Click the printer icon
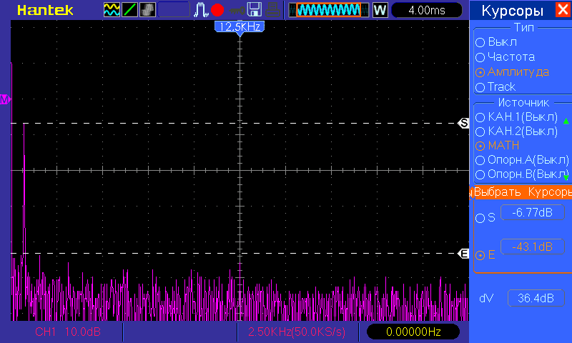Viewport: 572px width, 343px height. [x=272, y=10]
